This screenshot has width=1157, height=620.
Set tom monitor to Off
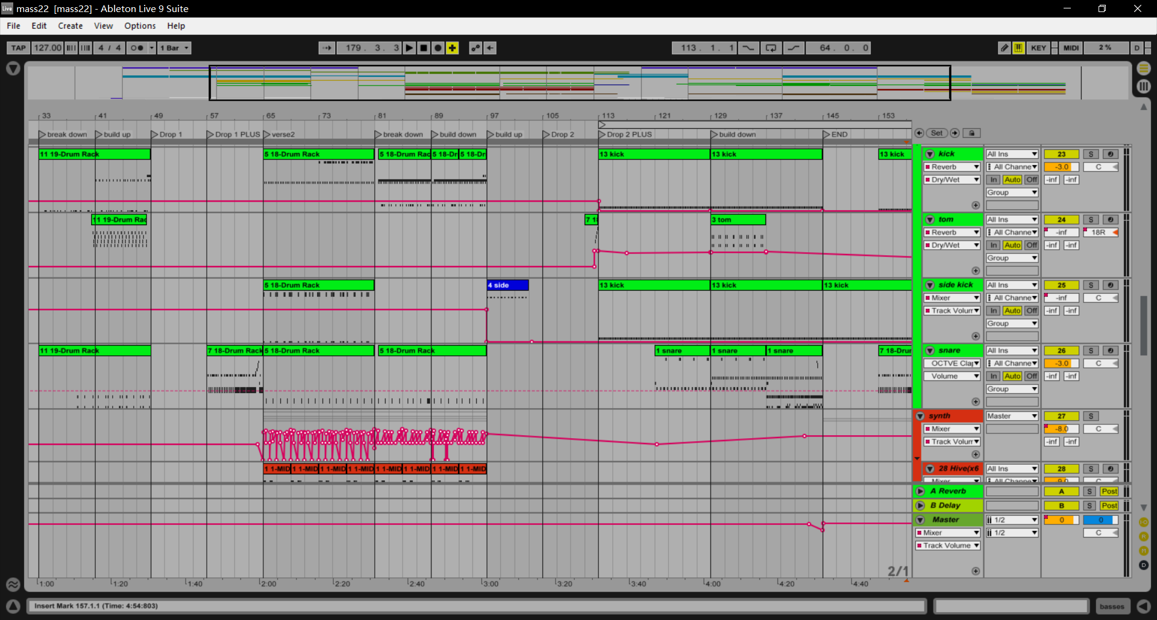[x=1032, y=246]
